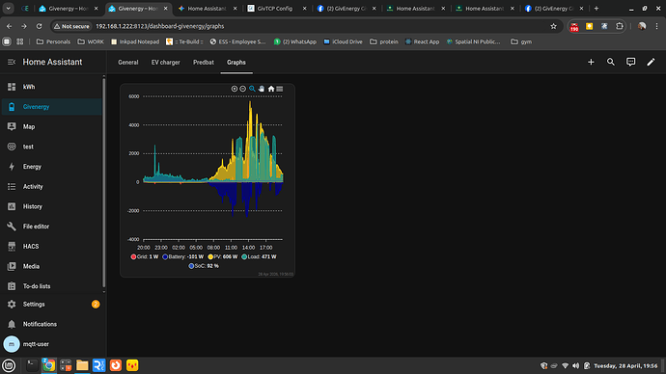Open History from the sidebar
The image size is (666, 374).
(x=51, y=206)
